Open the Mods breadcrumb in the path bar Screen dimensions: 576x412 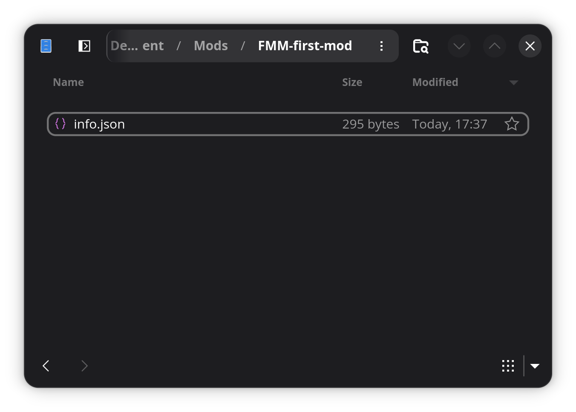pos(211,46)
